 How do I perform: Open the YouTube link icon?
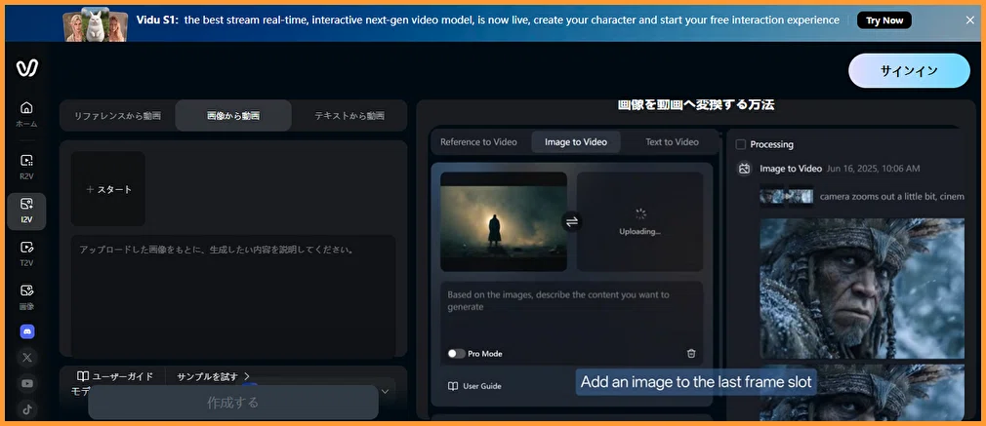27,383
